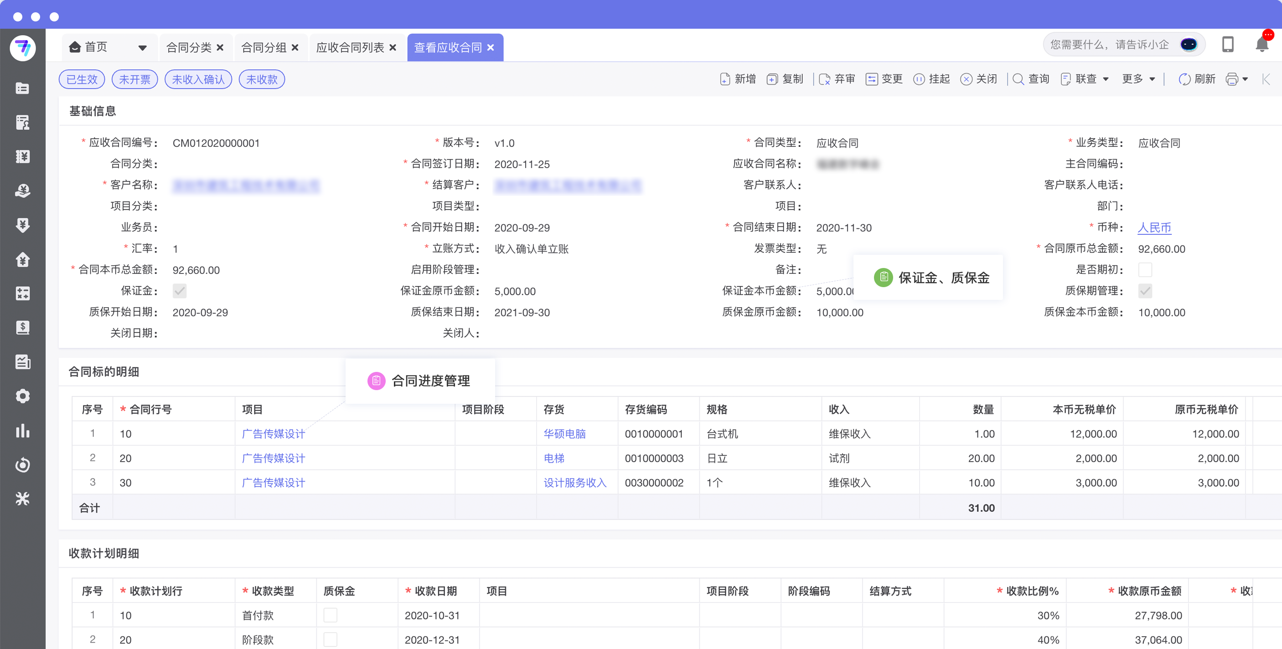This screenshot has height=649, width=1282.
Task: Click the assistant search input field
Action: click(x=1109, y=45)
